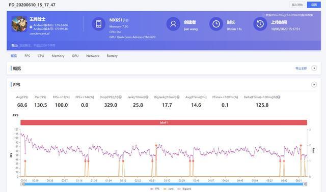Viewport: 326px width, 192px height.
Task: Click the left handle of timeline range slider
Action: (x=22, y=184)
